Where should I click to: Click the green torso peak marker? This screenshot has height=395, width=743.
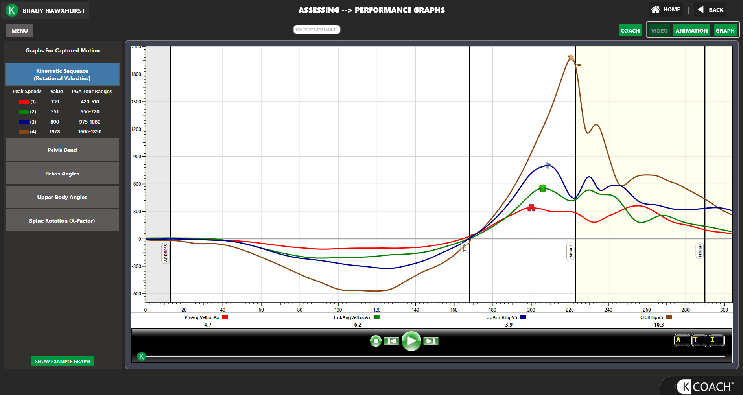coord(543,188)
